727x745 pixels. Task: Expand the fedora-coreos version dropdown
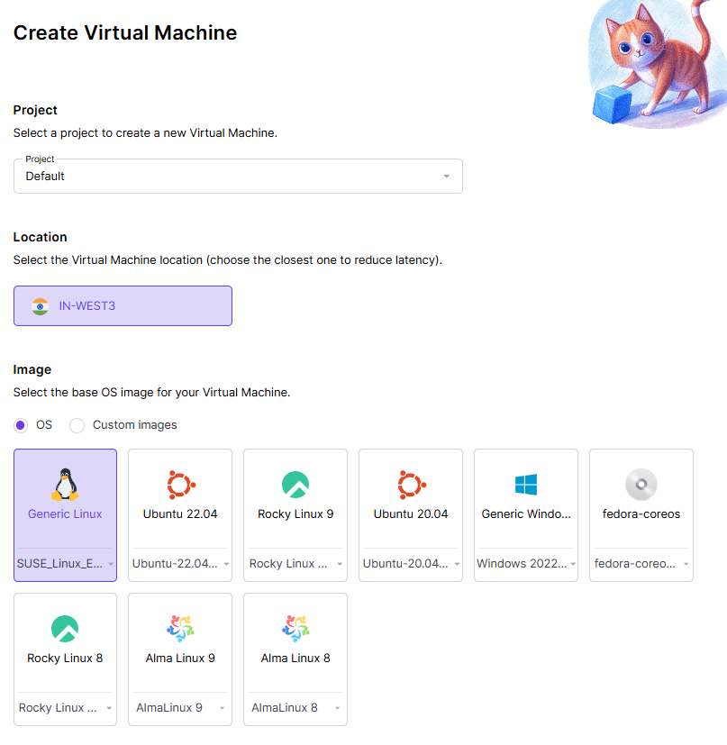click(x=641, y=564)
